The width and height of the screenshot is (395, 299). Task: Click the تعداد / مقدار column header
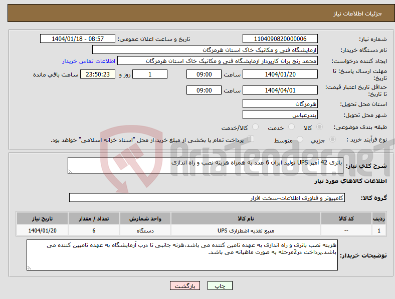[x=94, y=218]
